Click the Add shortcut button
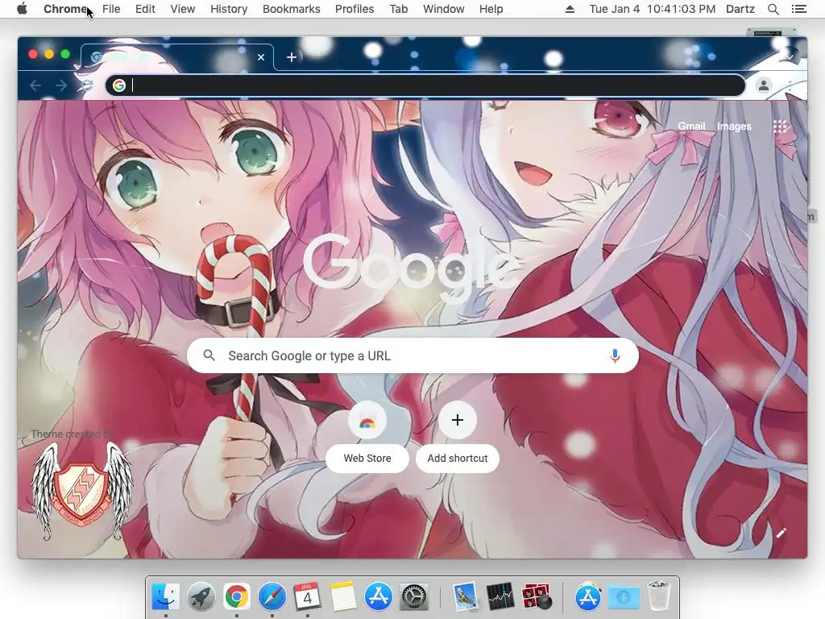The height and width of the screenshot is (619, 825). click(458, 437)
